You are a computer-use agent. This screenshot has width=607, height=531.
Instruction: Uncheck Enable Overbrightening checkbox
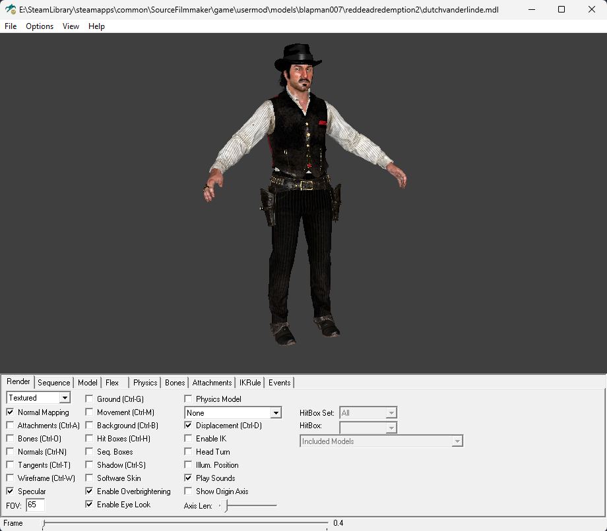click(x=89, y=491)
